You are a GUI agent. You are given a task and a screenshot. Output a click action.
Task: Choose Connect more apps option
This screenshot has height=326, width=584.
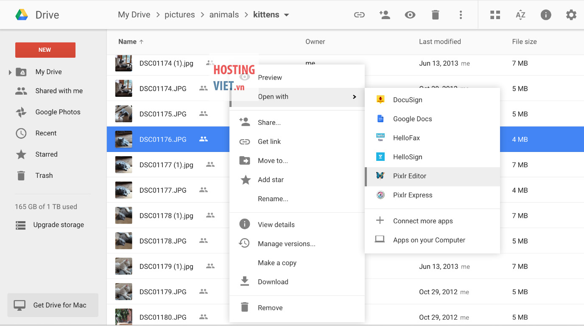pyautogui.click(x=432, y=221)
